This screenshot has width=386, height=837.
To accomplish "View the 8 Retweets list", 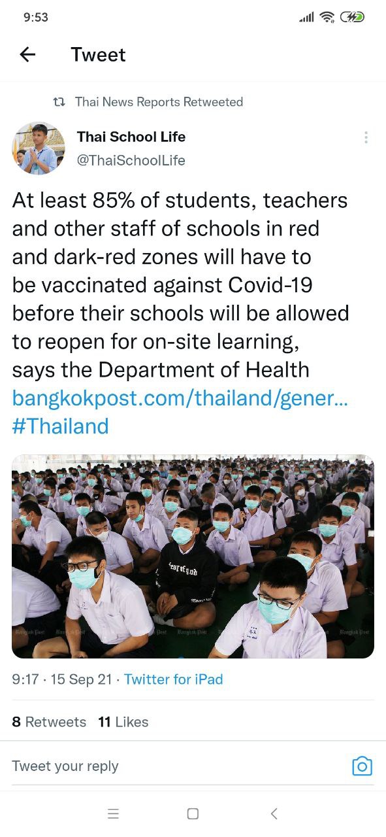I will tap(49, 722).
